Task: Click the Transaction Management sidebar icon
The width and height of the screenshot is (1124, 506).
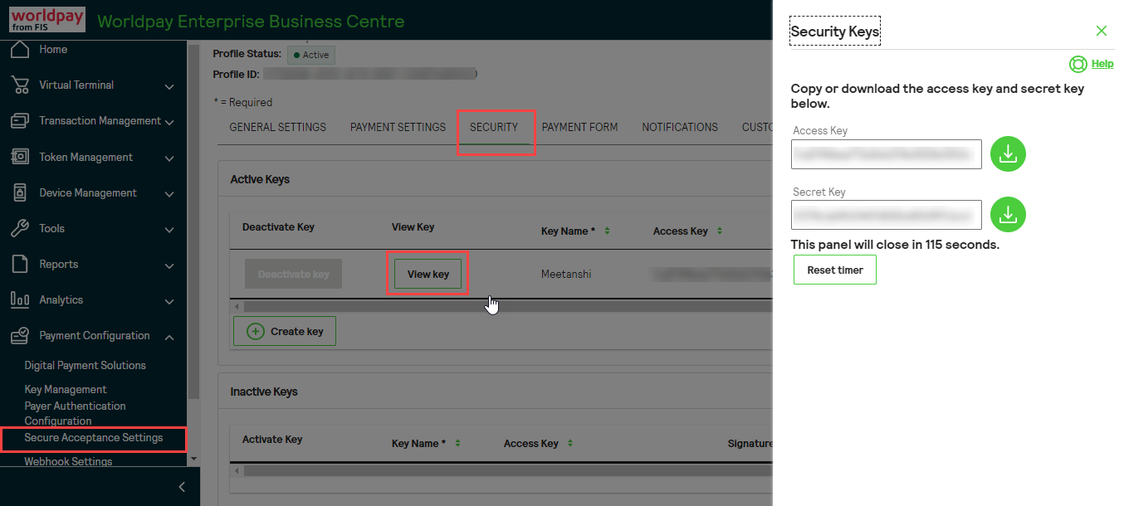Action: coord(18,120)
